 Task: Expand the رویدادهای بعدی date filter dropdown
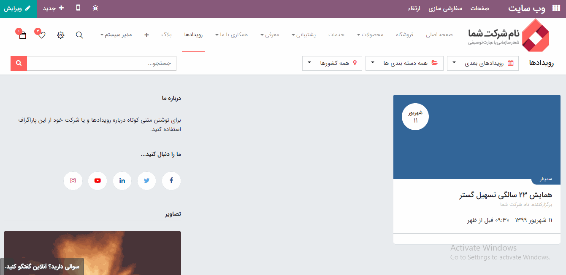(x=483, y=63)
